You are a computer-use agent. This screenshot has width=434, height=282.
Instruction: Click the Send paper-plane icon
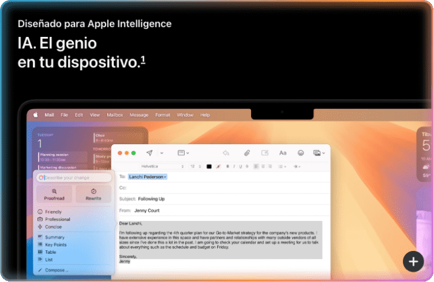[x=150, y=153]
